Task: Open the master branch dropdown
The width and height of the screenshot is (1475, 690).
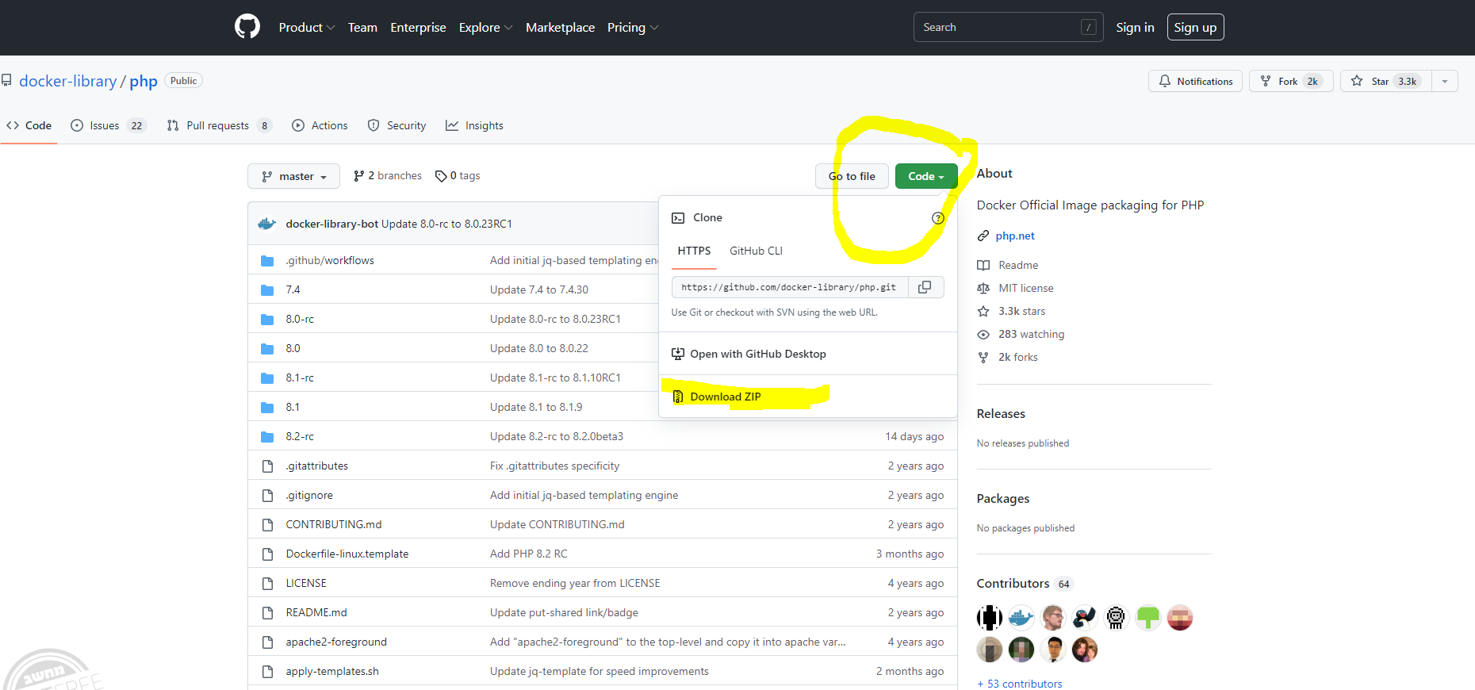Action: (x=293, y=176)
